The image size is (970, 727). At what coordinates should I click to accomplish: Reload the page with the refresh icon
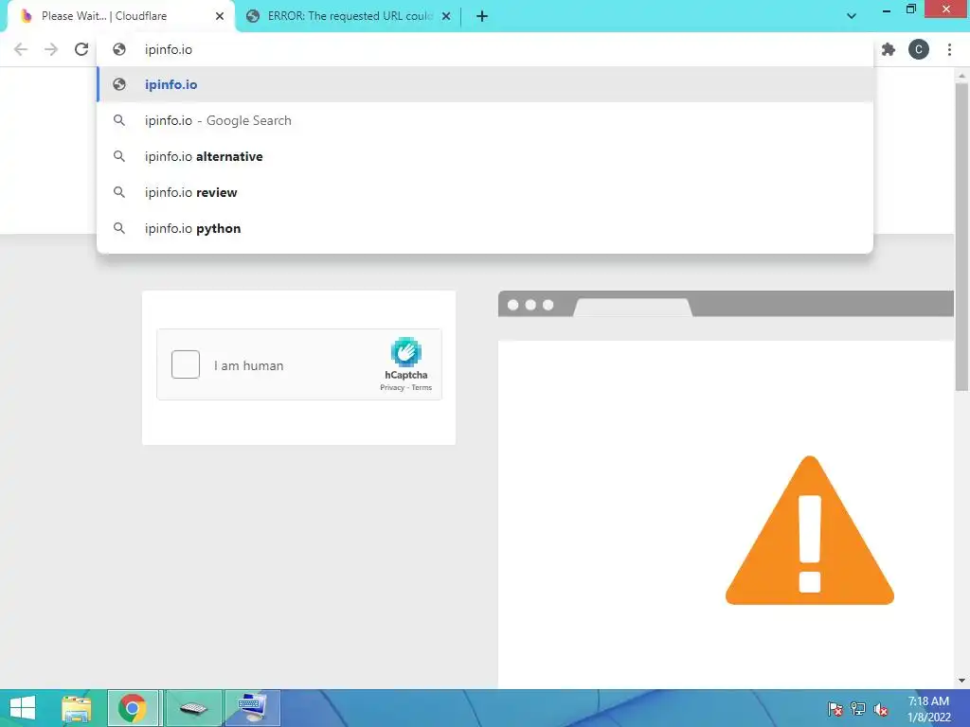pos(81,49)
